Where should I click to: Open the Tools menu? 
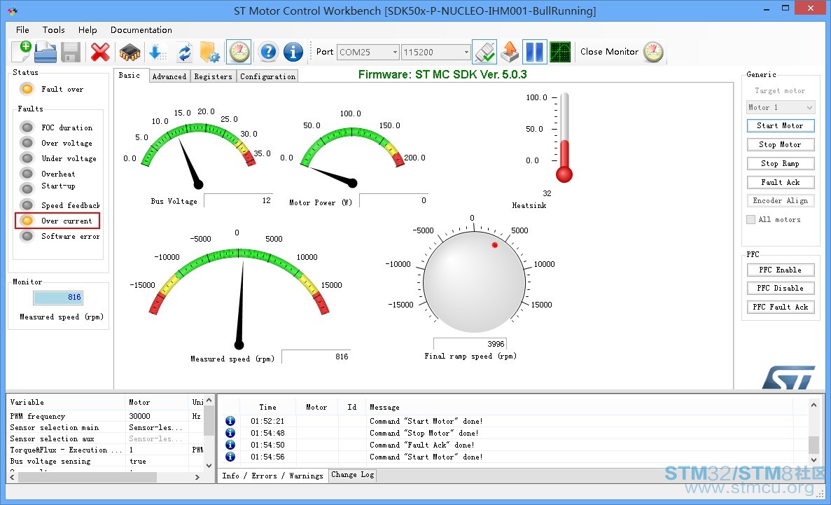tap(53, 29)
